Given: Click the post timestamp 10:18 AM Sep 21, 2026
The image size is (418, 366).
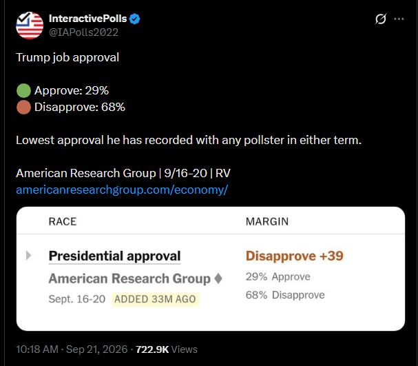Looking at the screenshot, I should click(72, 349).
